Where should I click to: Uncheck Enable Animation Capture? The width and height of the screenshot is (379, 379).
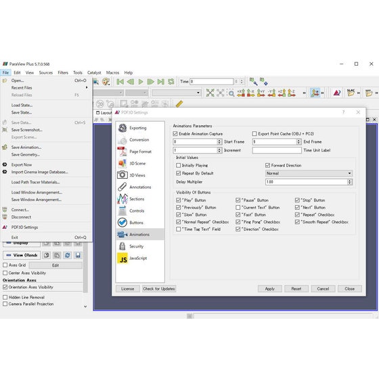click(x=175, y=134)
